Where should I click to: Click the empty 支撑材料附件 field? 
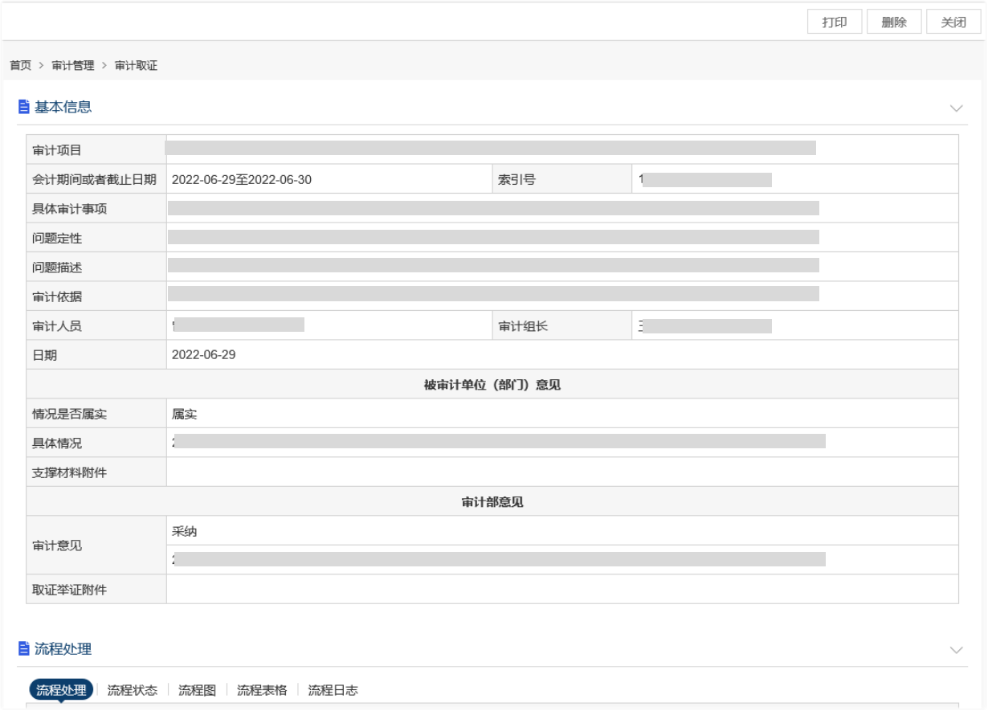tap(562, 472)
